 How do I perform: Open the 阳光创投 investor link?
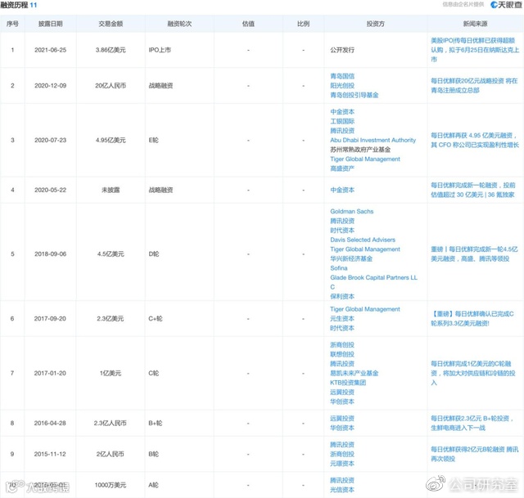[x=342, y=86]
